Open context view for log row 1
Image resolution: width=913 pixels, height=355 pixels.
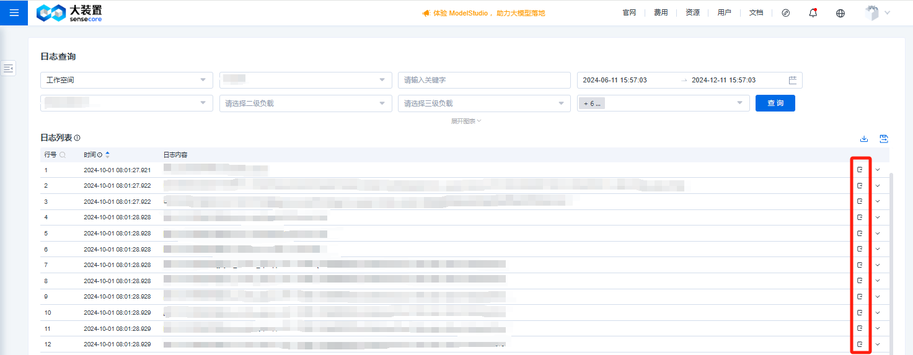860,170
